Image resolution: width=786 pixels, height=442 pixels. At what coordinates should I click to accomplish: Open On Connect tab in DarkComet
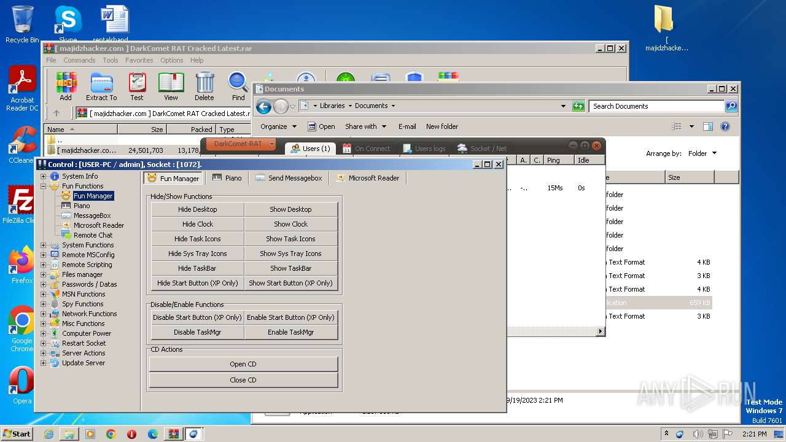pos(366,149)
